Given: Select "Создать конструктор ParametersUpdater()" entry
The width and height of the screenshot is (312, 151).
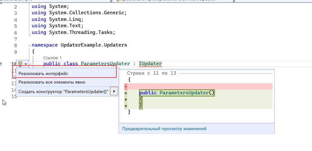Looking at the screenshot, I should [x=63, y=91].
